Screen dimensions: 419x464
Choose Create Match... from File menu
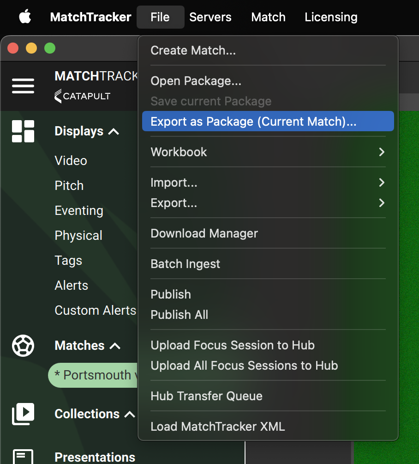point(268,50)
